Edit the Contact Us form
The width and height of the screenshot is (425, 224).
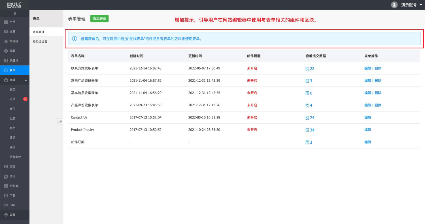pyautogui.click(x=367, y=117)
